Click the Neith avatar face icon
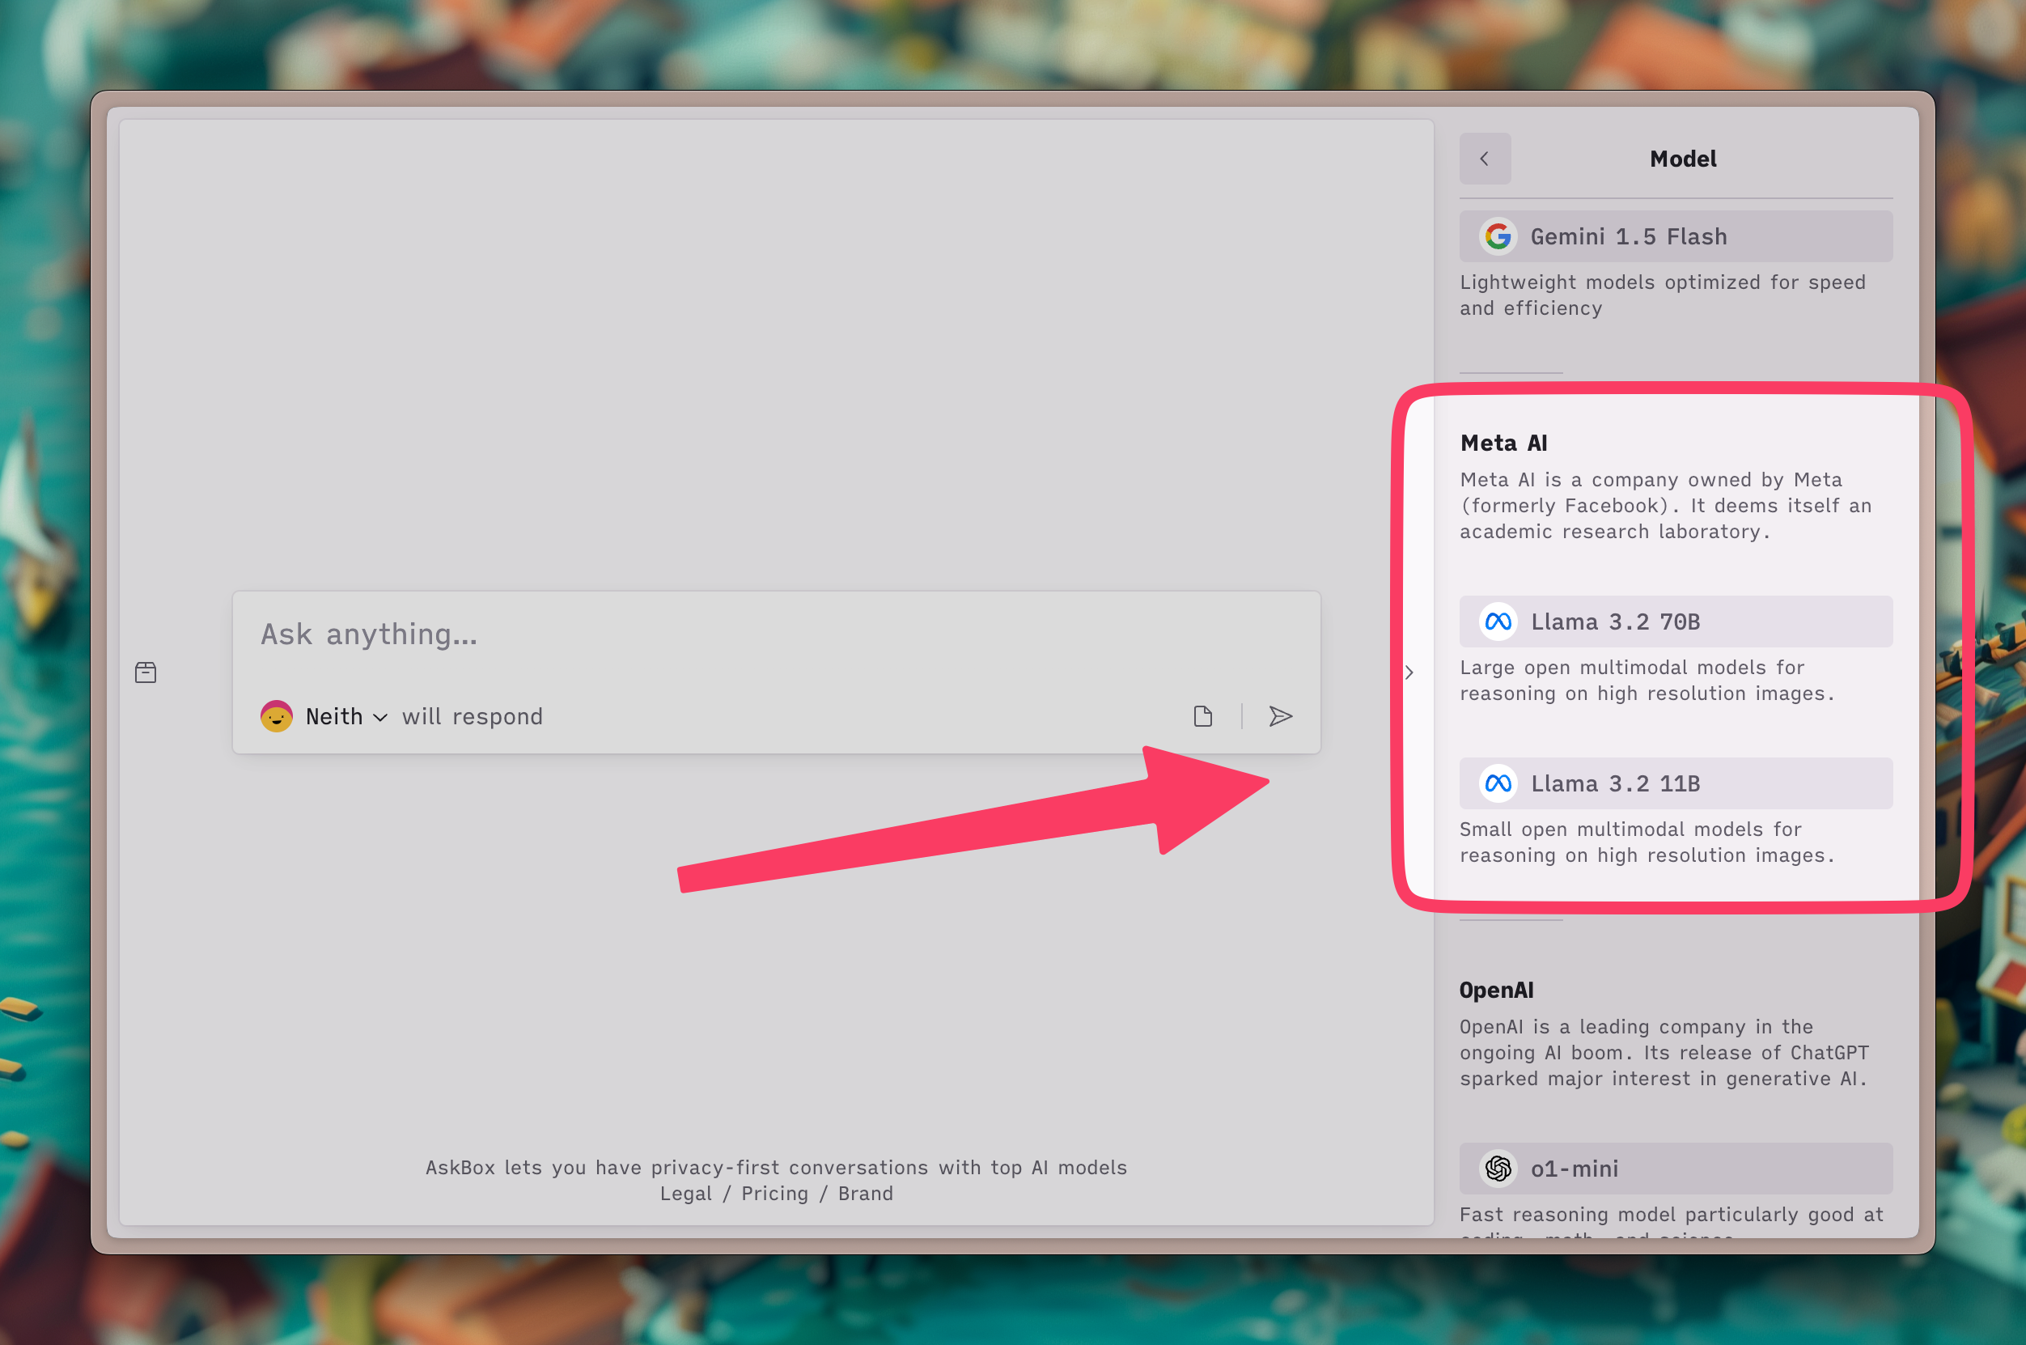The image size is (2026, 1345). [x=276, y=716]
